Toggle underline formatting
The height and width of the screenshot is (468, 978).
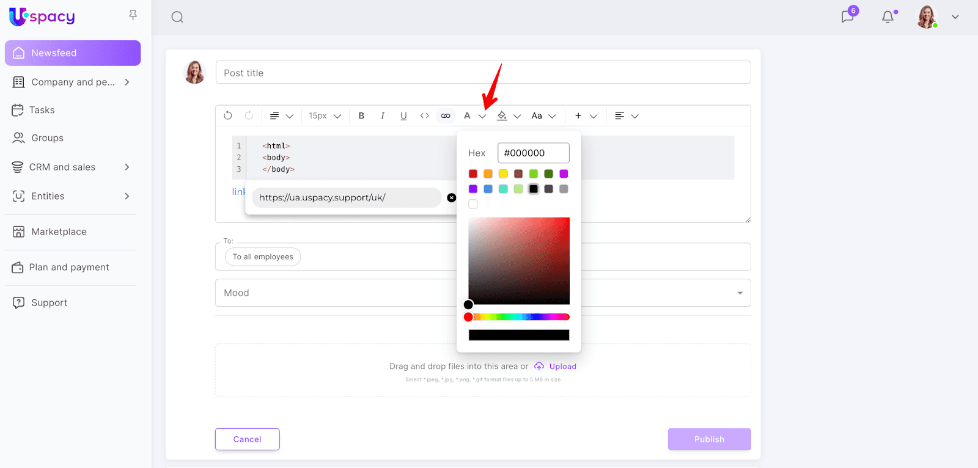[403, 115]
